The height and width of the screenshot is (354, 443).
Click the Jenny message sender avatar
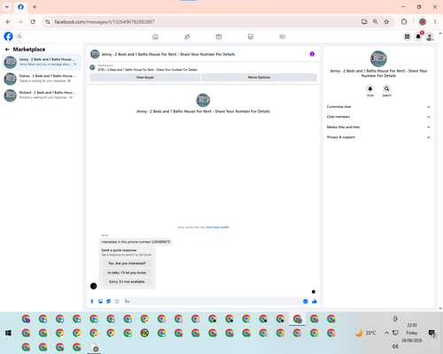(93, 286)
